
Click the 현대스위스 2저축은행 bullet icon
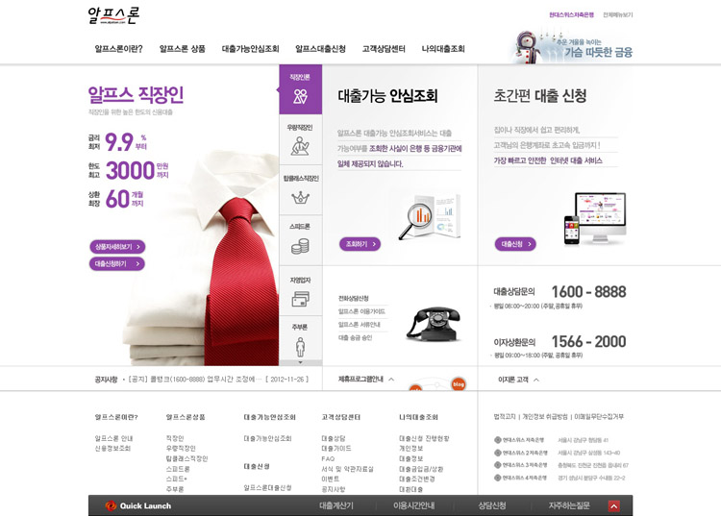(x=498, y=453)
